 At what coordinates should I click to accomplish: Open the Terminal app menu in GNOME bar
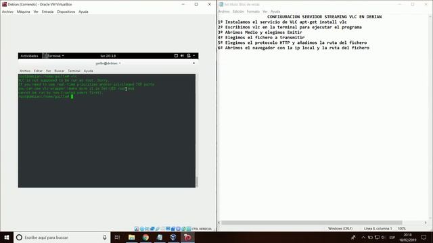tap(54, 55)
